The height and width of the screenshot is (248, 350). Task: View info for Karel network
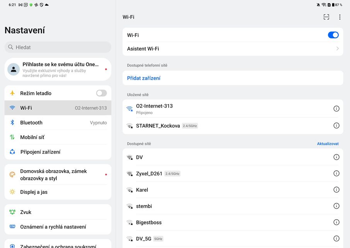(336, 190)
